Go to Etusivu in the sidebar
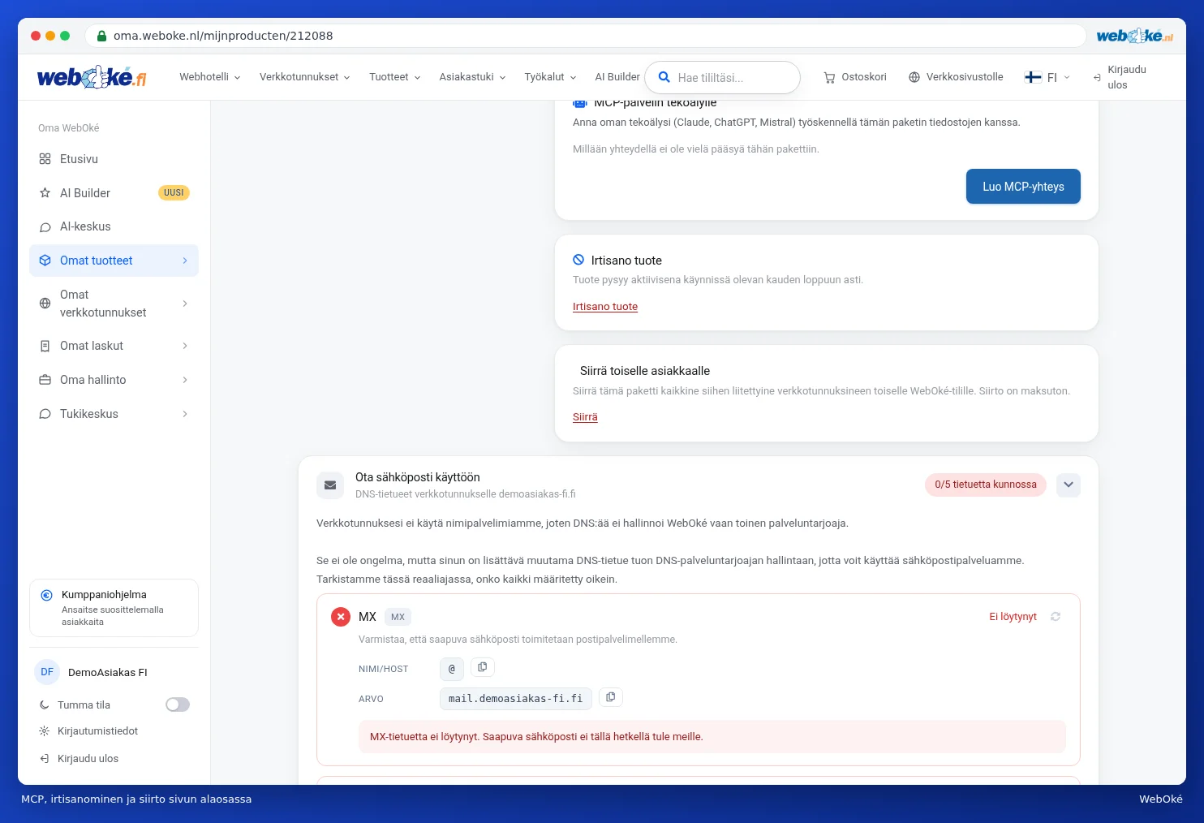This screenshot has height=823, width=1204. coord(114,159)
